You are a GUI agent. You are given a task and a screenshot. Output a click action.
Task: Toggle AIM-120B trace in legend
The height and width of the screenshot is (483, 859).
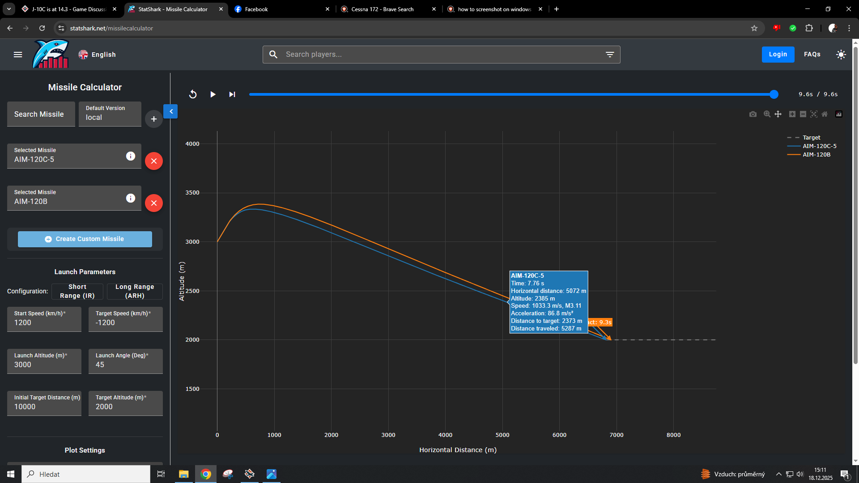coord(816,155)
